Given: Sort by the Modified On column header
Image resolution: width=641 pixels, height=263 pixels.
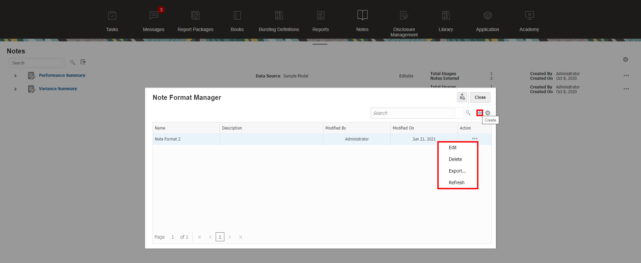Looking at the screenshot, I should click(x=424, y=128).
